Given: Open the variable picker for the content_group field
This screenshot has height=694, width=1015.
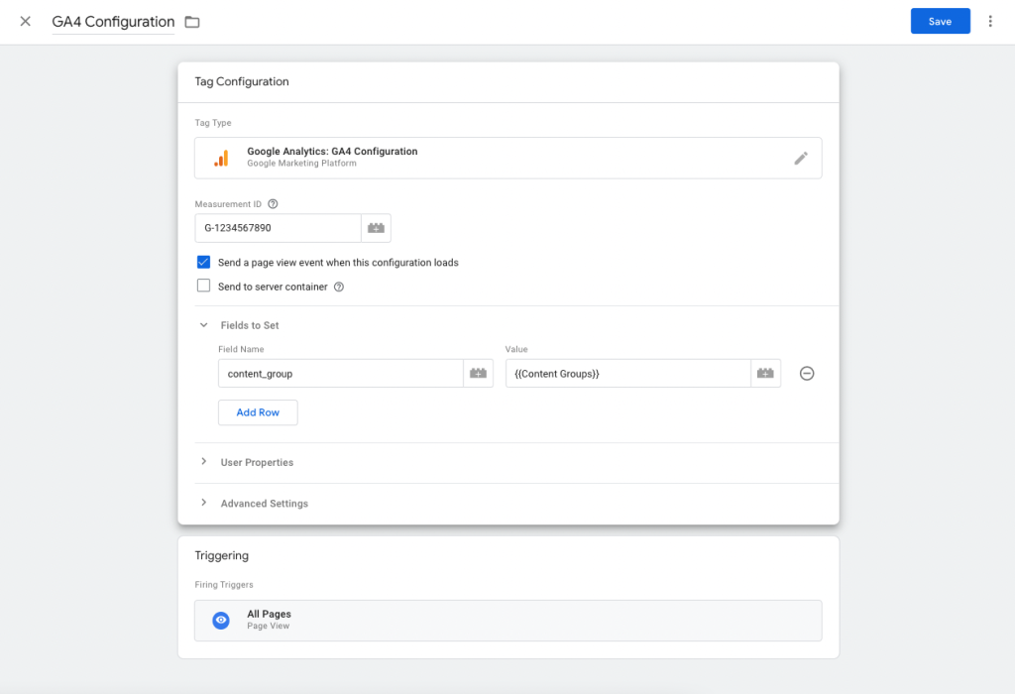Looking at the screenshot, I should pos(477,373).
